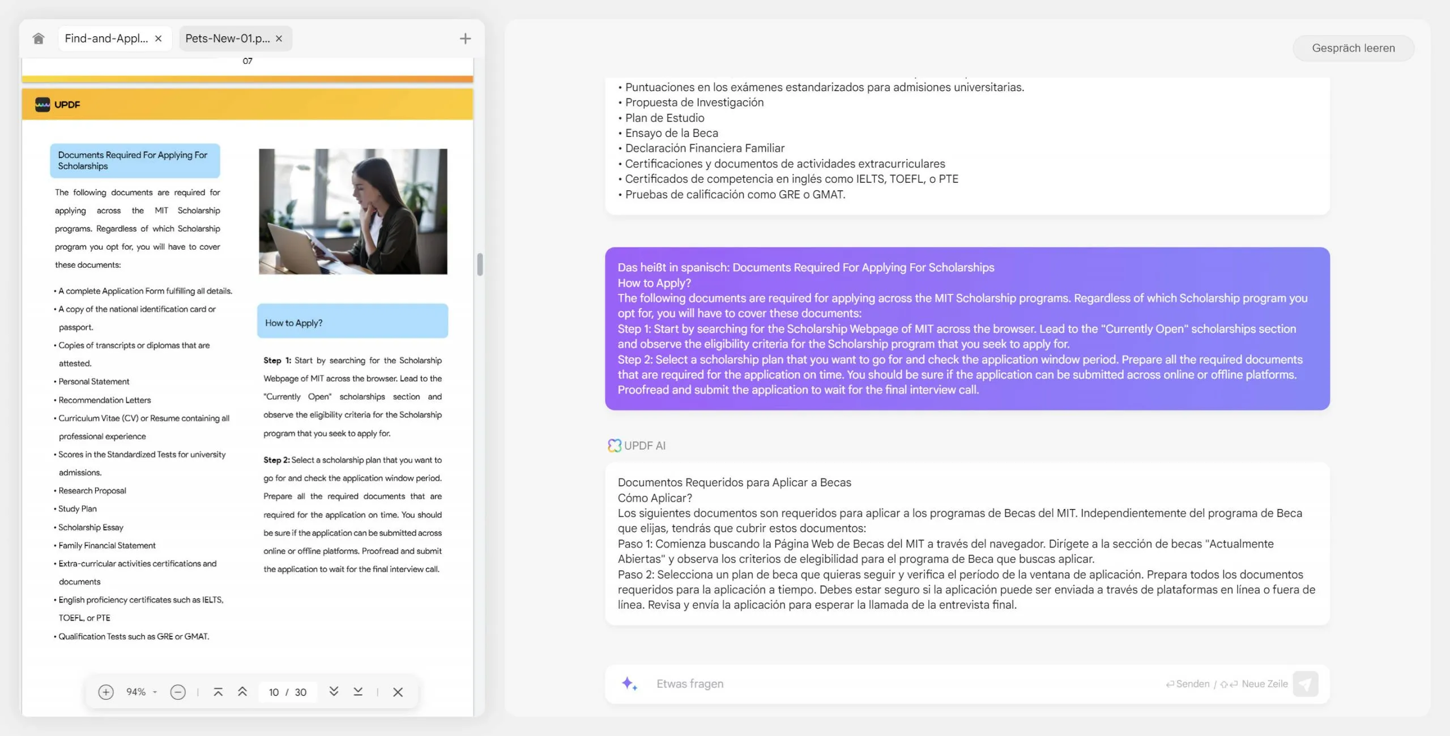Open the 94% zoom level dropdown
Screen dimensions: 1450x736
click(140, 692)
